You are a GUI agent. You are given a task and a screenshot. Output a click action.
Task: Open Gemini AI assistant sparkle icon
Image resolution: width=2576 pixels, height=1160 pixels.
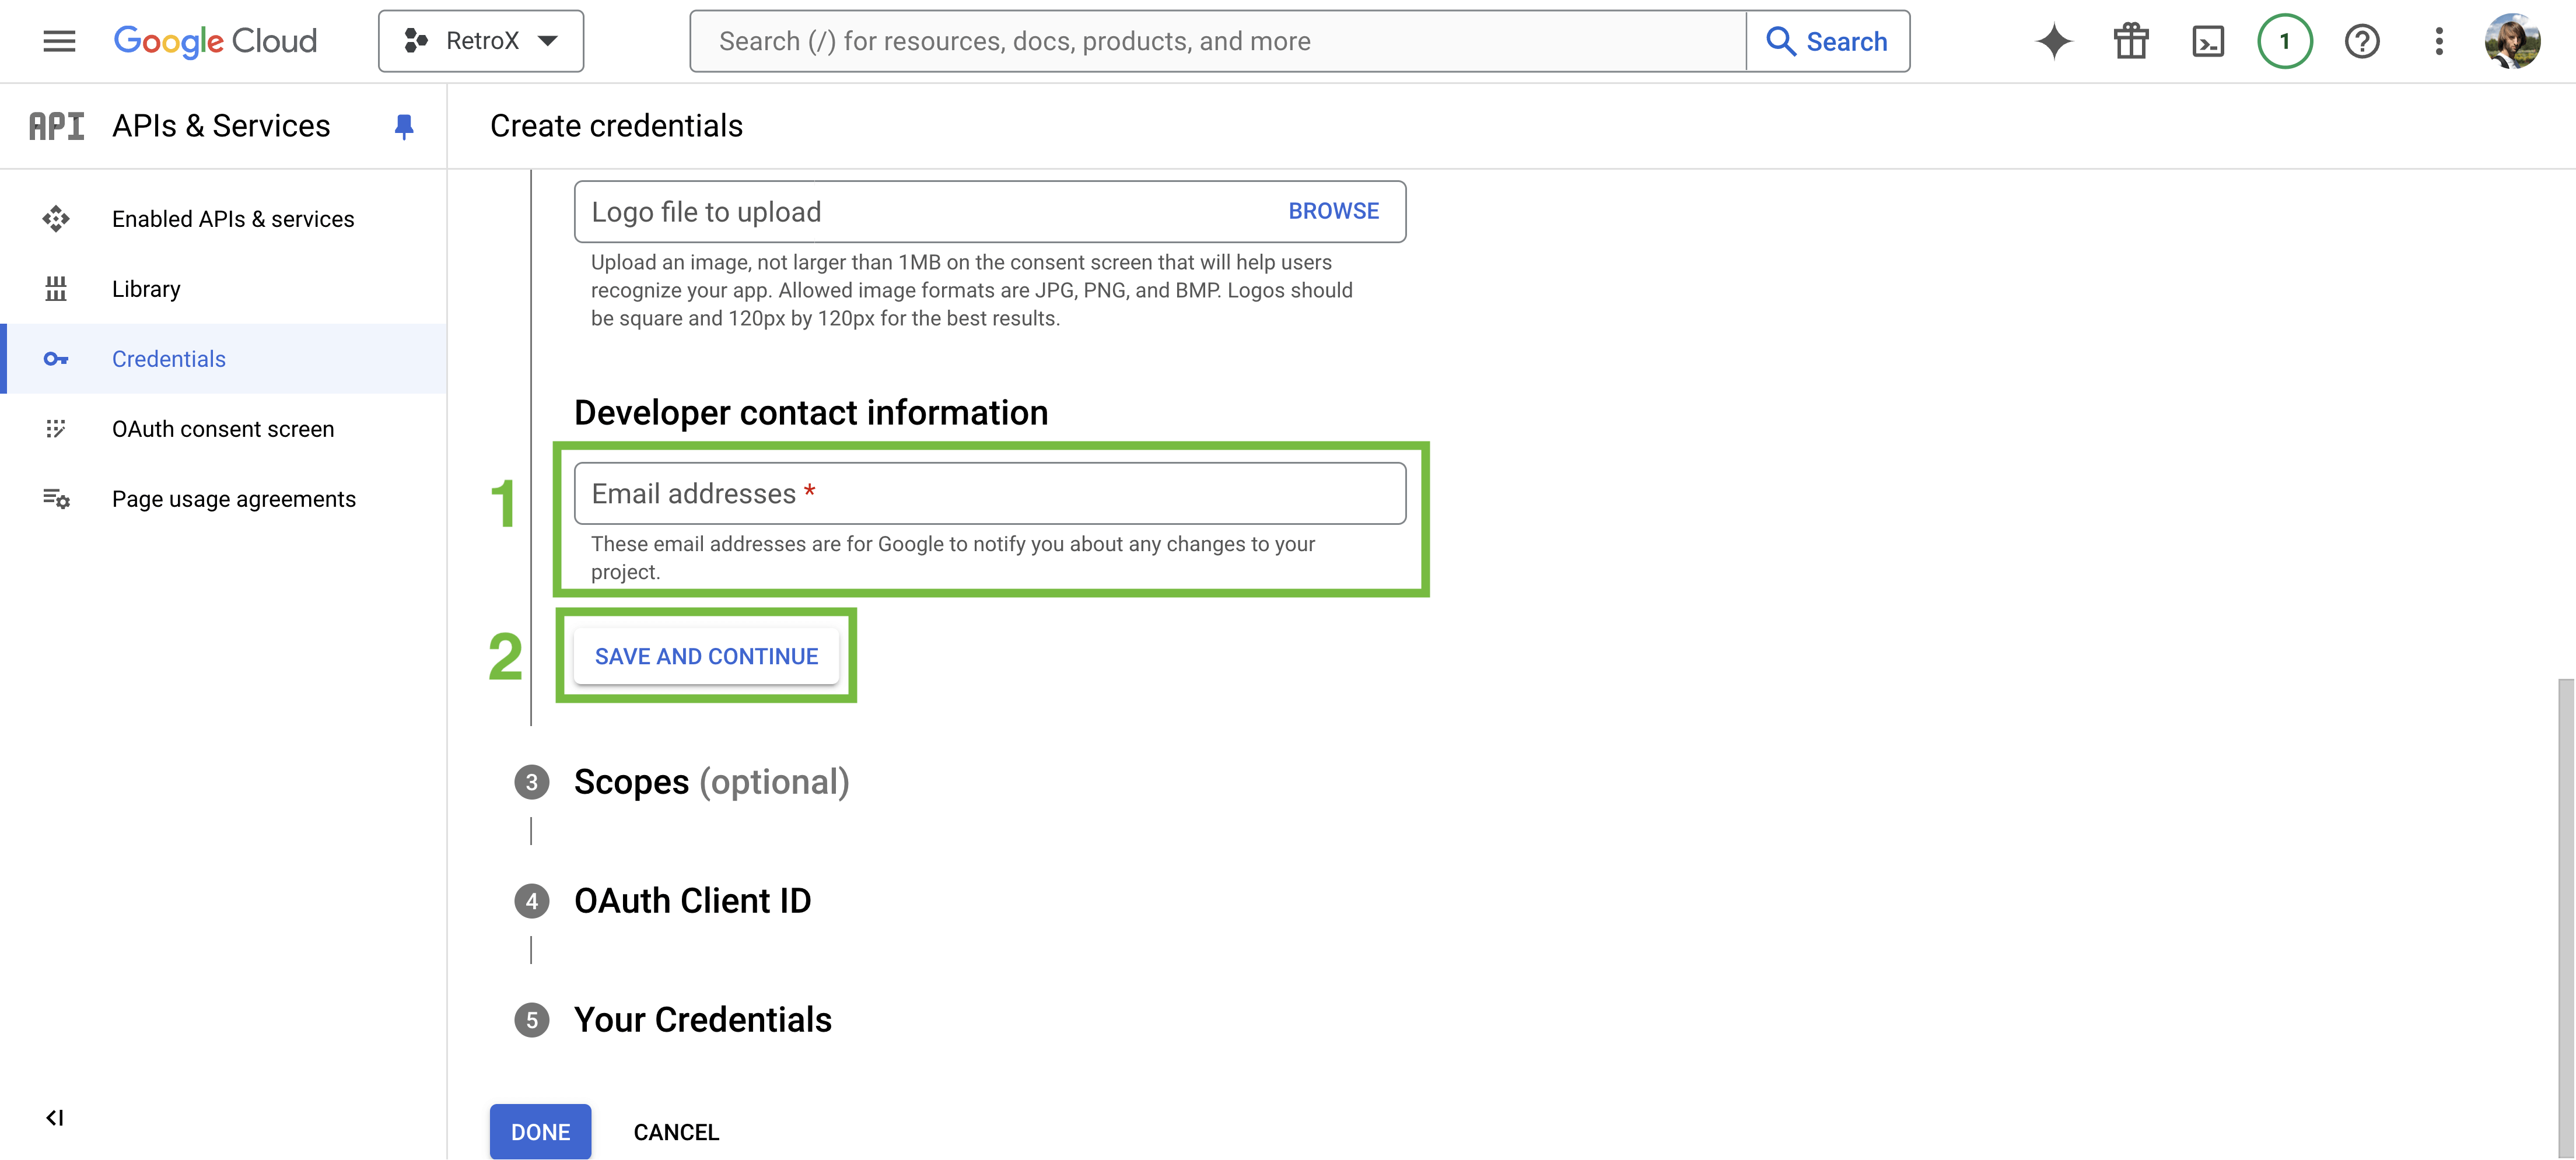click(2054, 41)
